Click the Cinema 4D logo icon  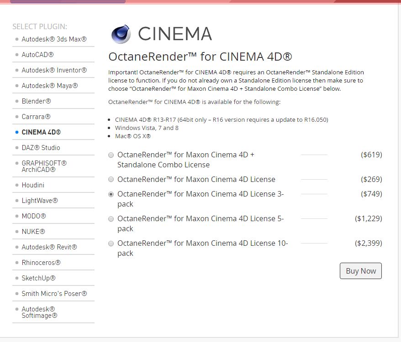coord(121,34)
